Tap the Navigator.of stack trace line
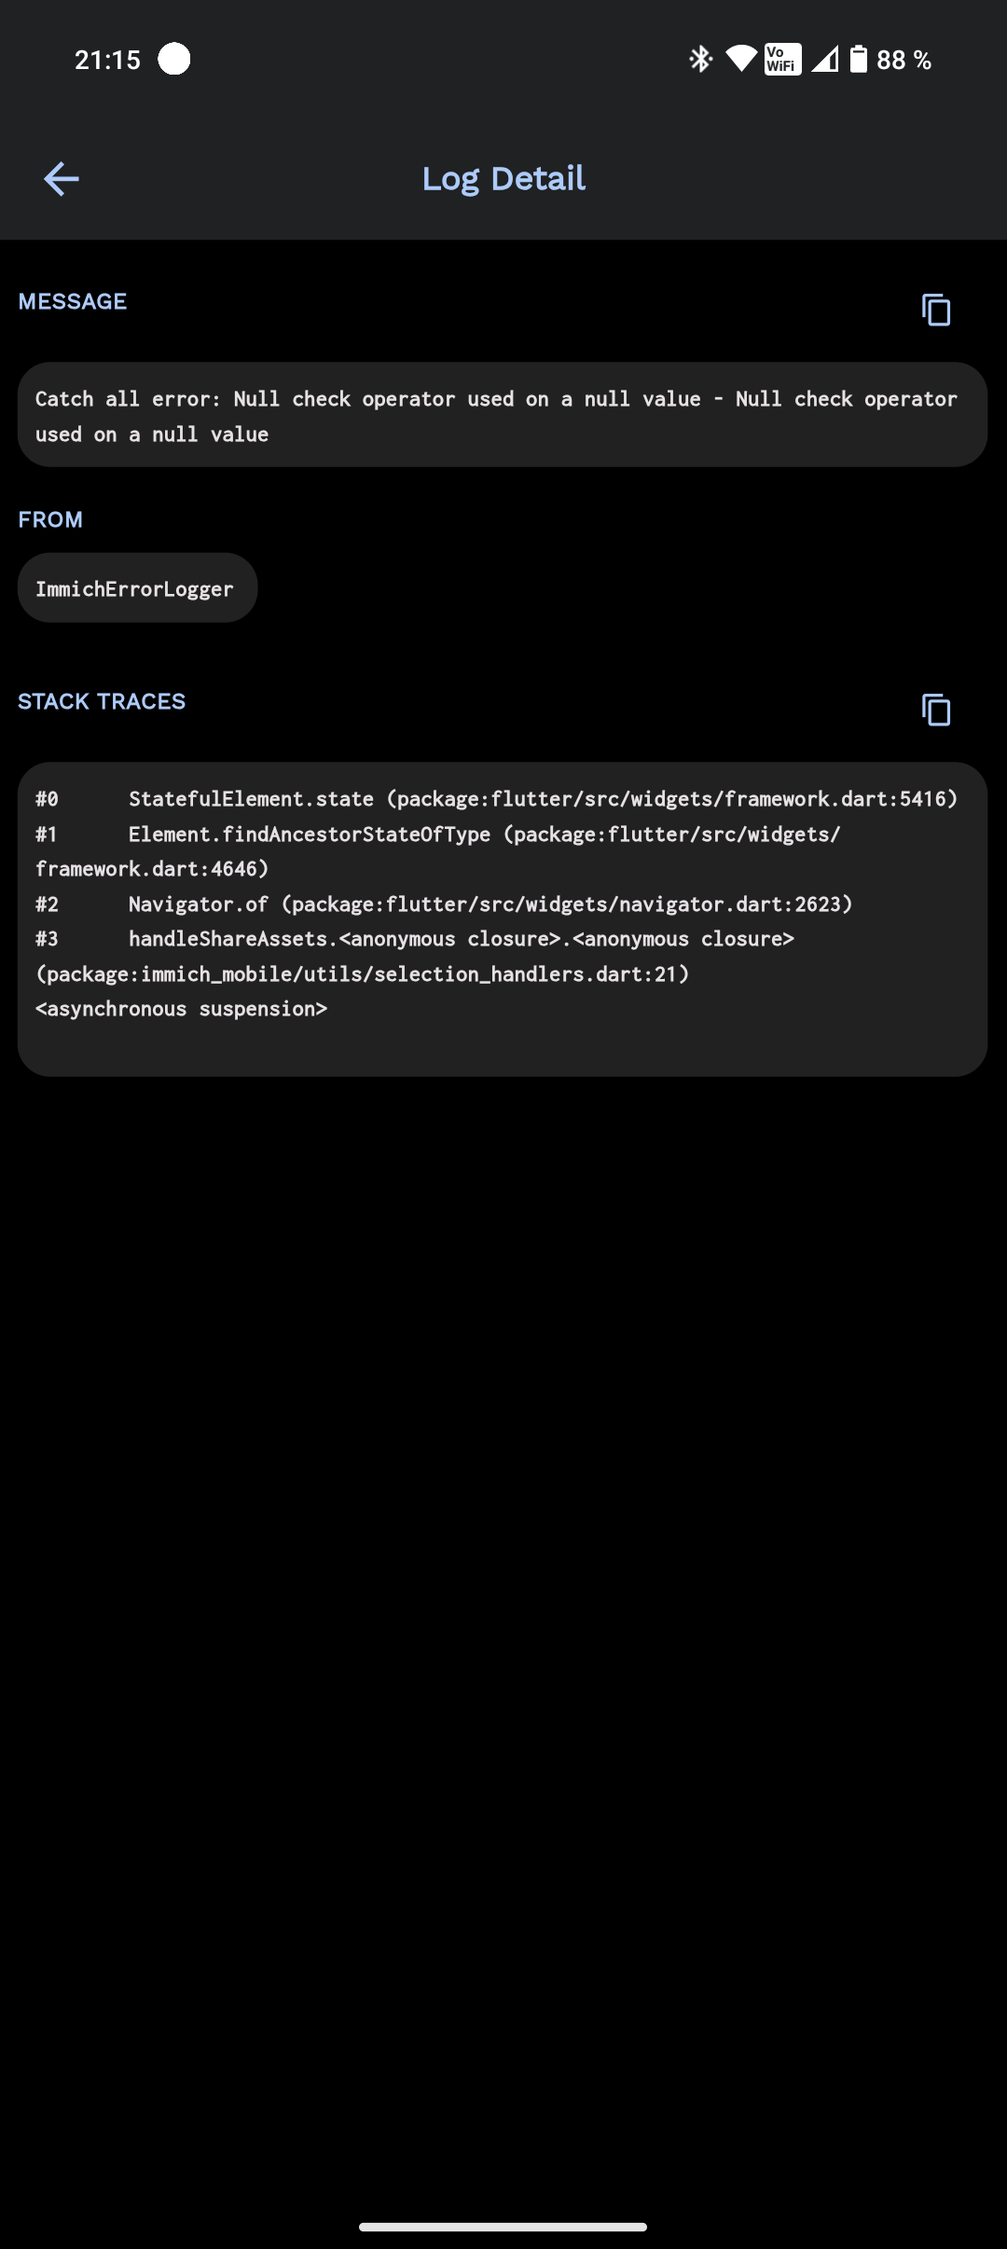 [444, 904]
